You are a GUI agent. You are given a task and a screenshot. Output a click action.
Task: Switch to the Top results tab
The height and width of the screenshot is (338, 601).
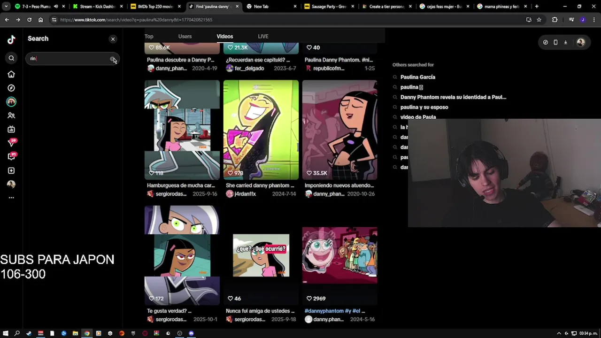(x=149, y=36)
